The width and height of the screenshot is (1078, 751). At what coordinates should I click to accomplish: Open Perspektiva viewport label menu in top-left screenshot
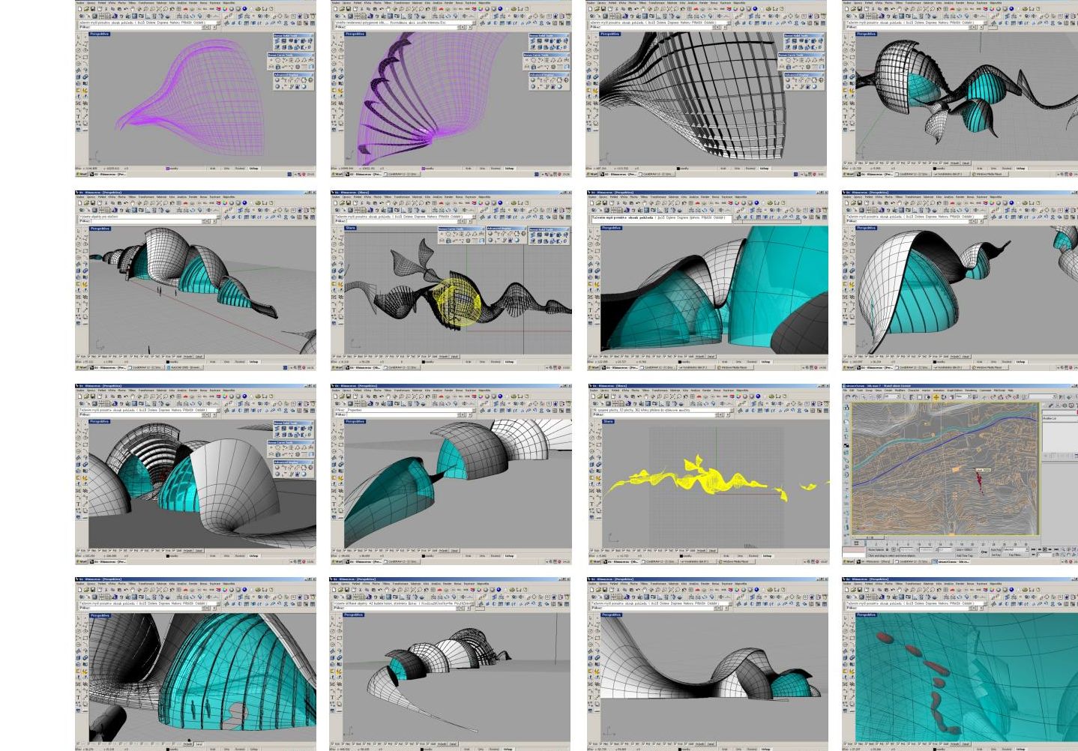[100, 34]
